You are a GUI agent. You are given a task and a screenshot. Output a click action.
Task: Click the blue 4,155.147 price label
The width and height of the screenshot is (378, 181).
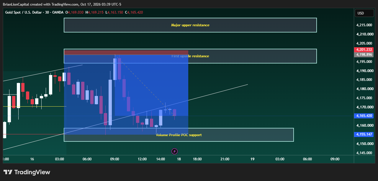pos(364,134)
